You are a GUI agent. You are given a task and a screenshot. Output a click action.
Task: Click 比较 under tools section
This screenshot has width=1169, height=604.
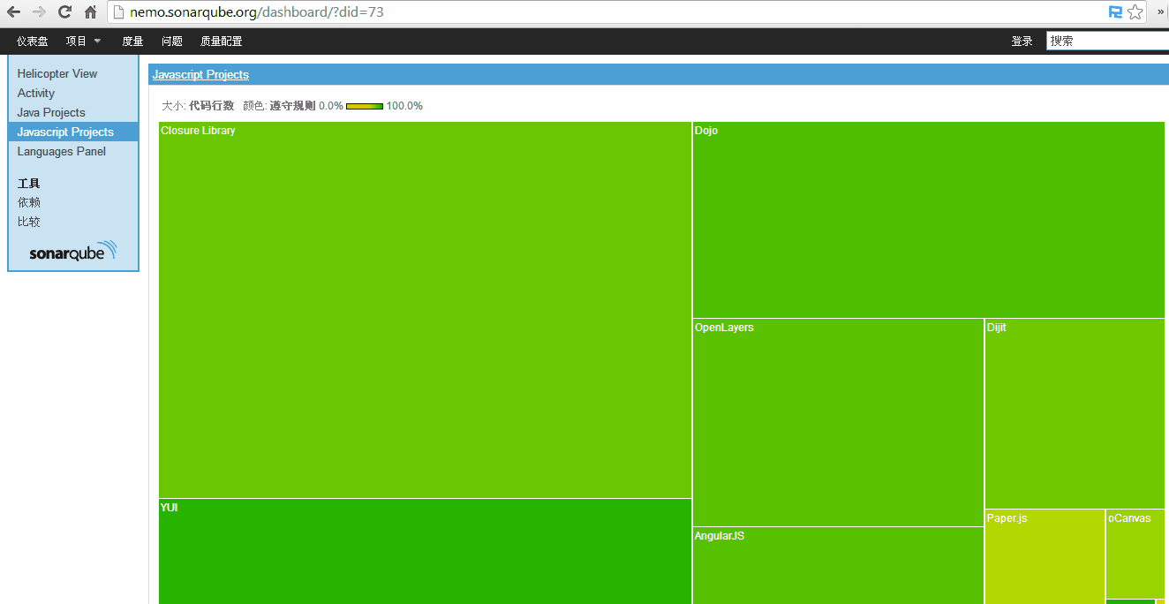coord(29,222)
